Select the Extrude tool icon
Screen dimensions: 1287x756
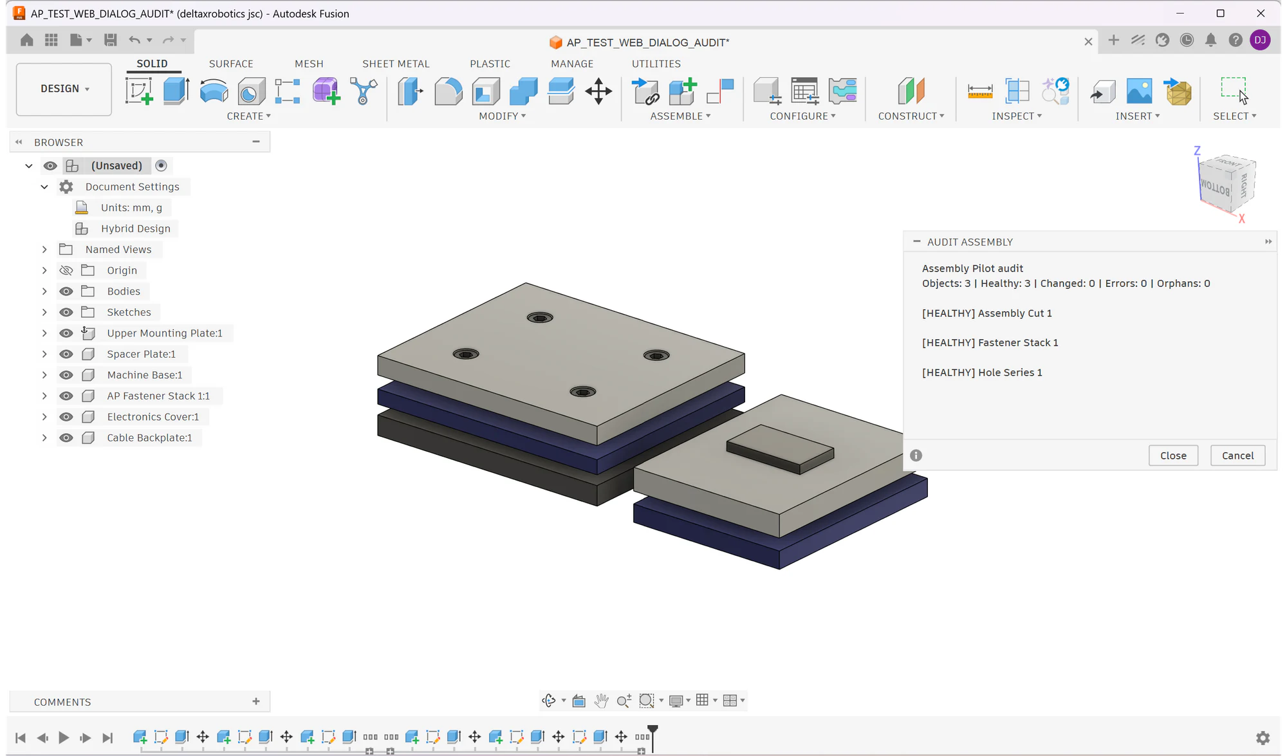pos(176,91)
